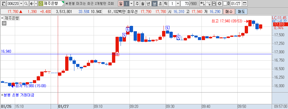The image size is (288, 109).
Task: Click the 최저 15,980 (15:08) low label
Action: click(31, 86)
